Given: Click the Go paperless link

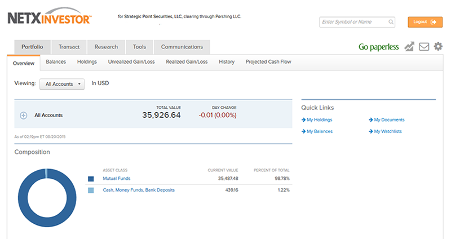Looking at the screenshot, I should (x=378, y=47).
